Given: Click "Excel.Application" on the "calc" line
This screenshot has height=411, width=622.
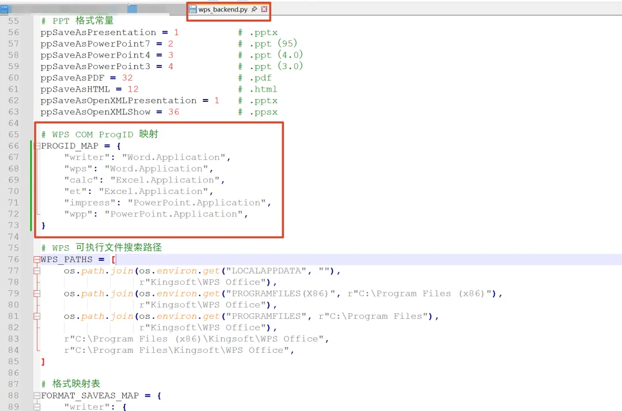Looking at the screenshot, I should pos(165,180).
